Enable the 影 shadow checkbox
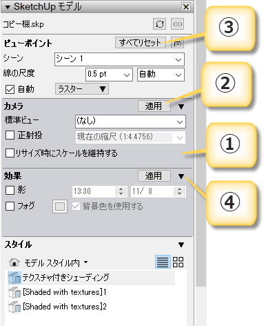This screenshot has width=266, height=326. pyautogui.click(x=10, y=191)
